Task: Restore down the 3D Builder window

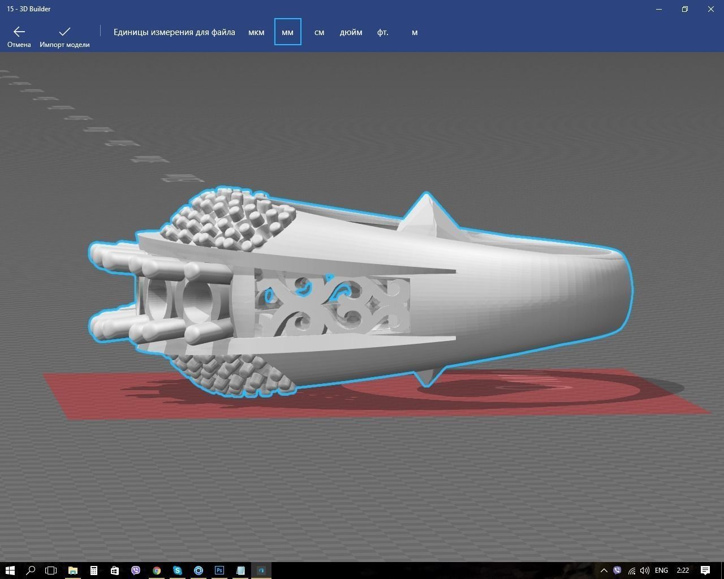Action: click(x=685, y=9)
